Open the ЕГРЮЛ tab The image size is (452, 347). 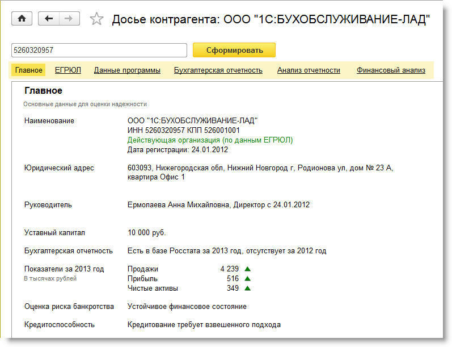pyautogui.click(x=68, y=70)
